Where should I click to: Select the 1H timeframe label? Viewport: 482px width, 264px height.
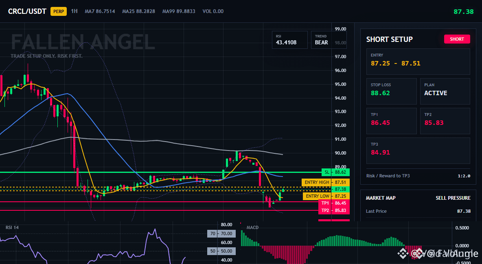[x=74, y=11]
